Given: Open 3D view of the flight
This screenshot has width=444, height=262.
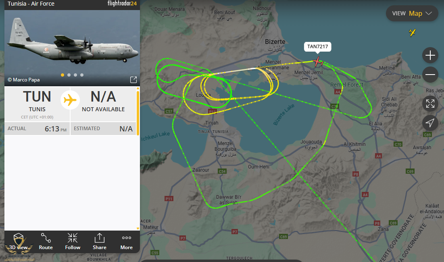Looking at the screenshot, I should pyautogui.click(x=19, y=241).
